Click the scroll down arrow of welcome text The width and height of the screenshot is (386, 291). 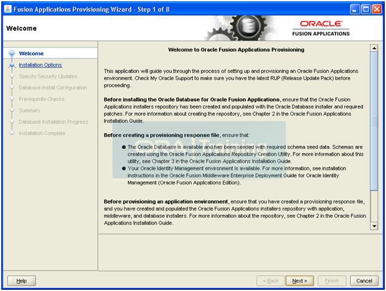pyautogui.click(x=374, y=226)
